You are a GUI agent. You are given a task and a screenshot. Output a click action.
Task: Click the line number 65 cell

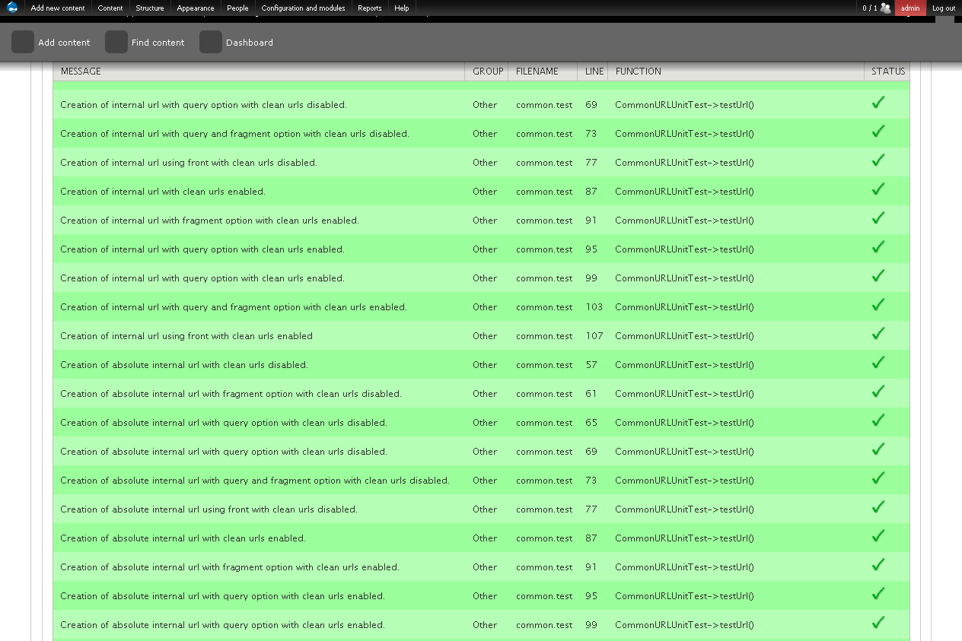(591, 423)
